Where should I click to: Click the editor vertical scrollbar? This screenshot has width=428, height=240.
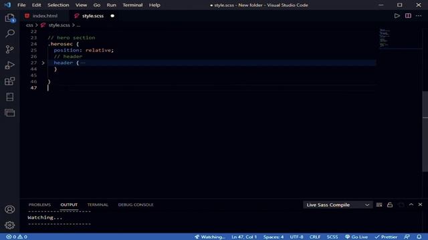(x=425, y=131)
